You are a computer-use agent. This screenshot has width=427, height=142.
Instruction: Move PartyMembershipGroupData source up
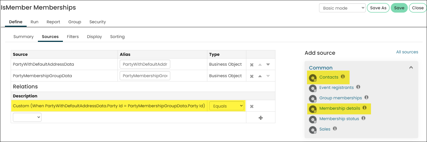[x=260, y=76]
